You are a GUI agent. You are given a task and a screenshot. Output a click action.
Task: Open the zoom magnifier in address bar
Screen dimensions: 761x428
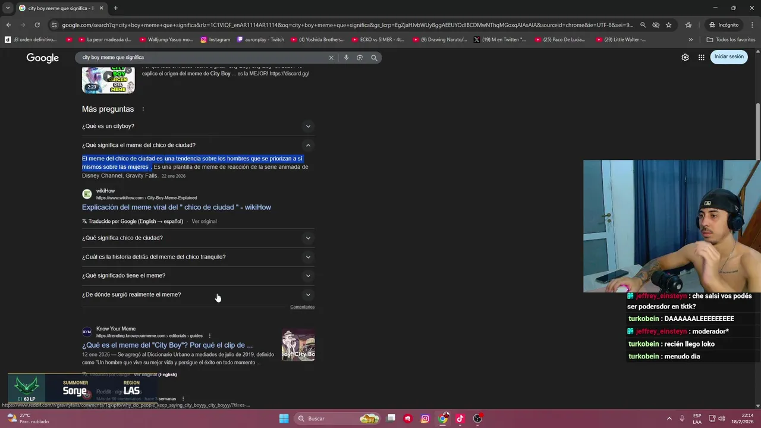643,25
